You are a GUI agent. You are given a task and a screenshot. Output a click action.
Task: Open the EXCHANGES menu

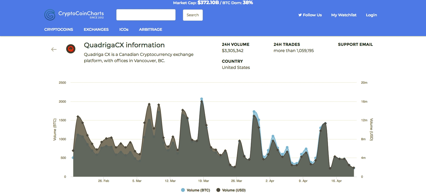coord(96,29)
